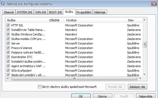
Task: Sort services by Stav column header
Action: pos(134,20)
